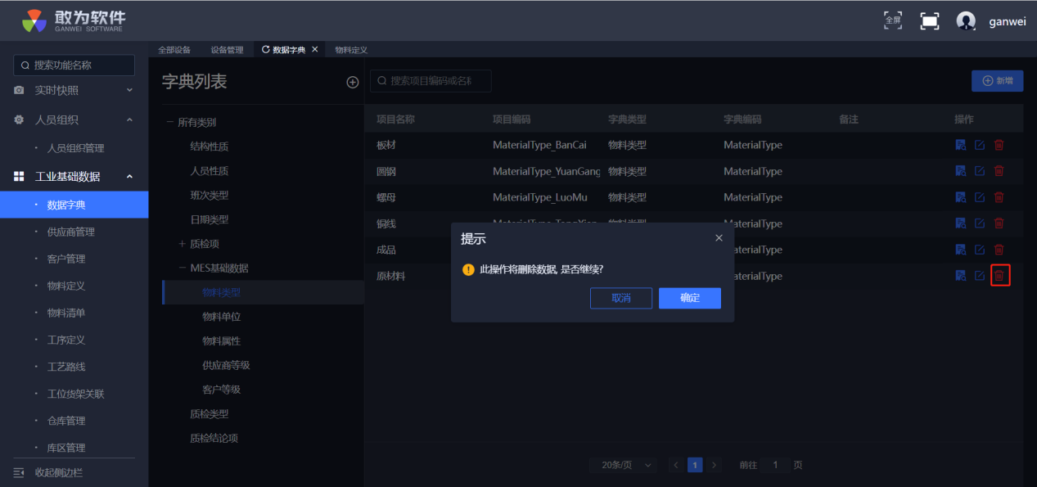Click 确定 to confirm deletion
The width and height of the screenshot is (1037, 487).
click(x=689, y=298)
